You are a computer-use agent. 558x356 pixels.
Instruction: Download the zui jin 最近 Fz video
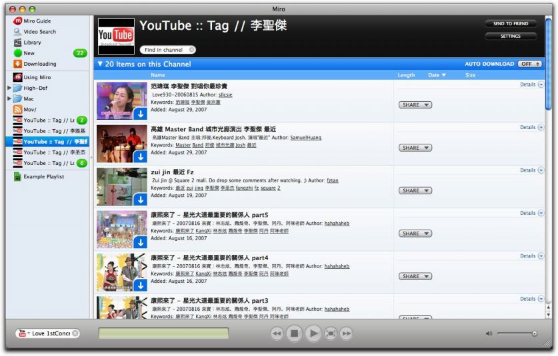tap(141, 200)
